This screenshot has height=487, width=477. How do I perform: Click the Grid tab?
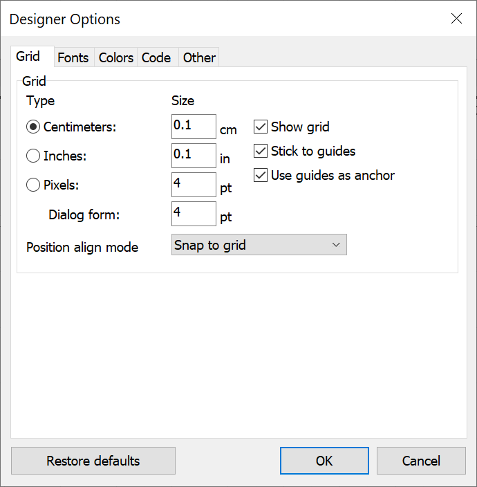(x=28, y=57)
